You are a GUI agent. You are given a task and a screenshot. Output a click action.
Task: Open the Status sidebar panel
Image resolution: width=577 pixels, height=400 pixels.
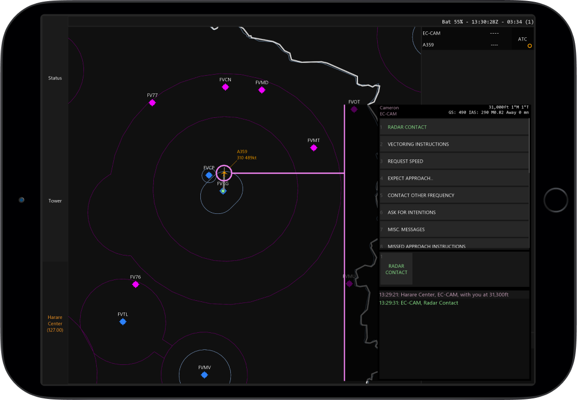click(55, 78)
